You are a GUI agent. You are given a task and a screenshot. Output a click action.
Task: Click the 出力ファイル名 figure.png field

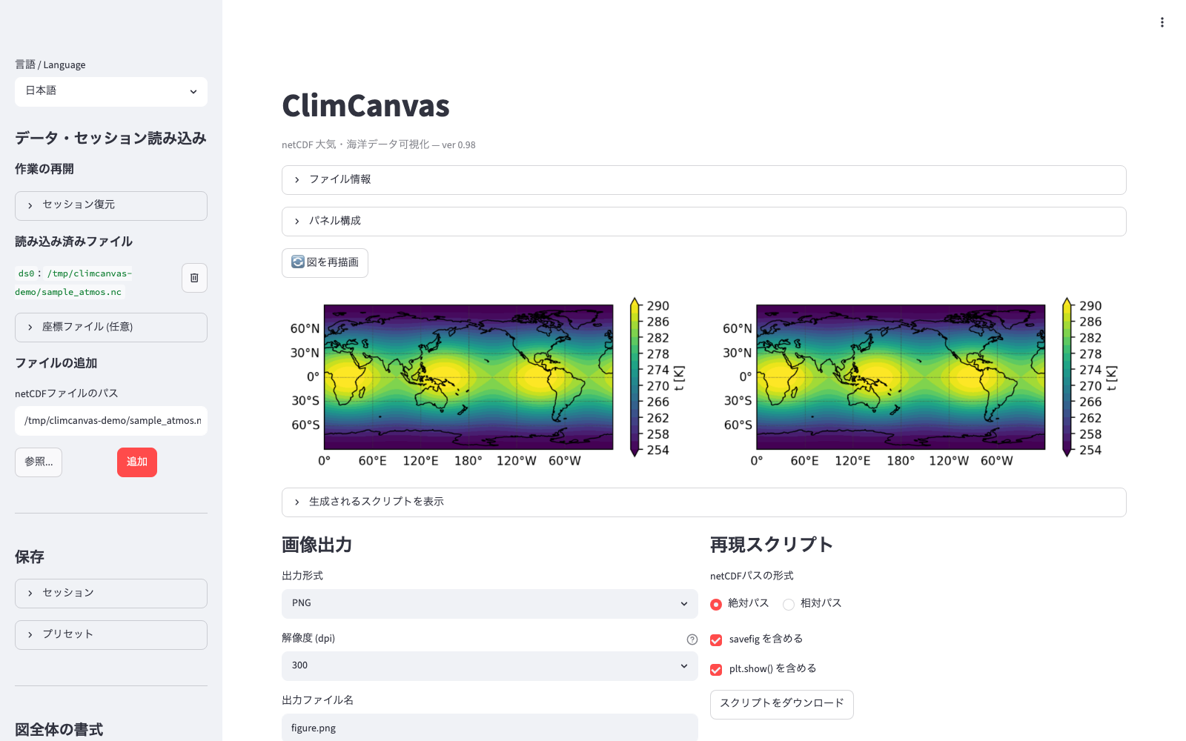tap(489, 728)
